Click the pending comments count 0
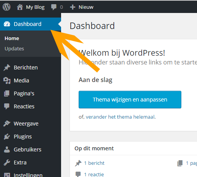Viewport: 197px width, 177px height. pyautogui.click(x=61, y=7)
